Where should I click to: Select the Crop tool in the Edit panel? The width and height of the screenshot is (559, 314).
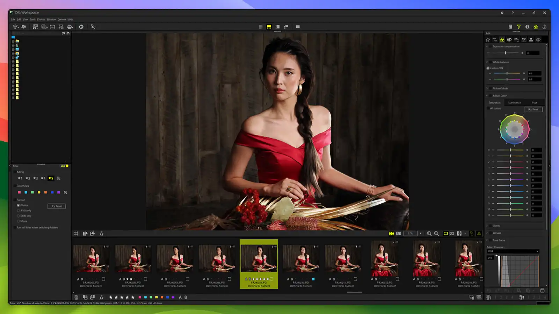tap(494, 39)
